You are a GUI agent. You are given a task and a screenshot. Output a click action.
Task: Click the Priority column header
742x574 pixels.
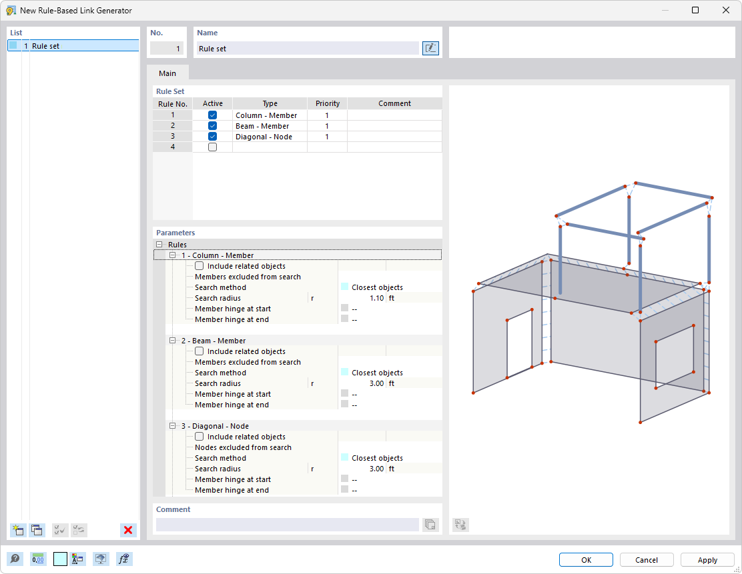click(x=328, y=103)
